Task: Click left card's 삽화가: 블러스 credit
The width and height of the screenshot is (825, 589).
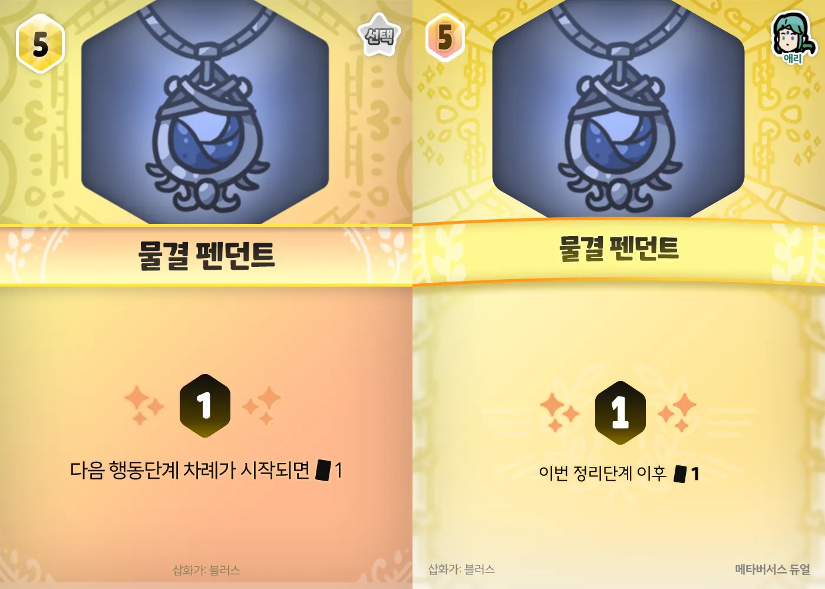Action: tap(206, 570)
